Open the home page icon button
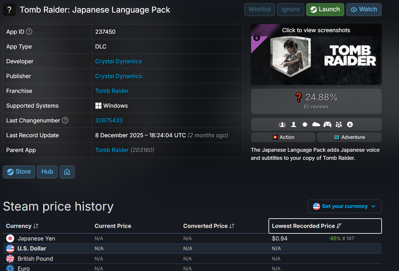Image resolution: width=399 pixels, height=271 pixels. pyautogui.click(x=67, y=172)
